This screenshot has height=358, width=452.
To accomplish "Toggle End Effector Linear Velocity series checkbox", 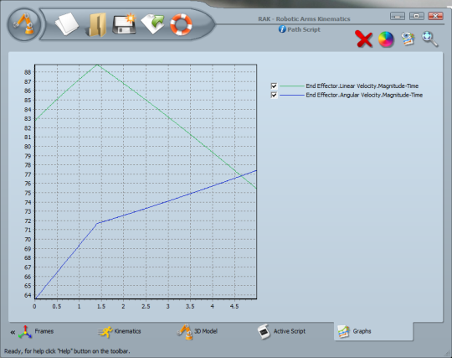I will pyautogui.click(x=274, y=86).
